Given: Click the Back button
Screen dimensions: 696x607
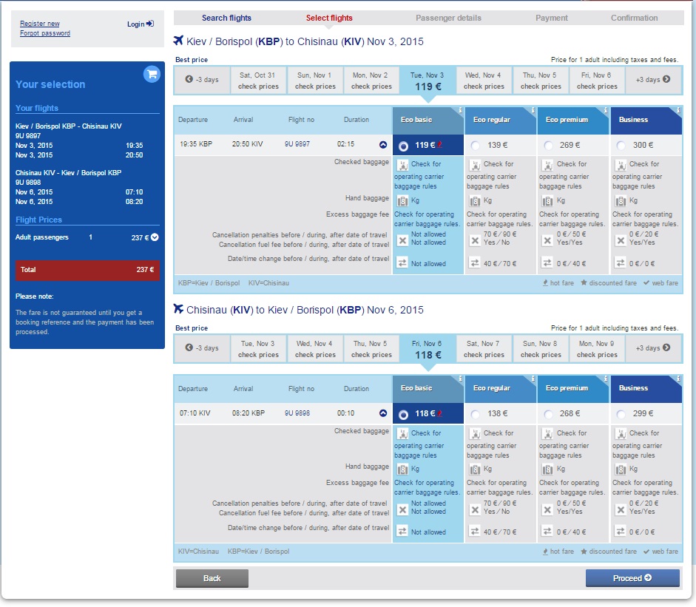Looking at the screenshot, I should (x=212, y=578).
